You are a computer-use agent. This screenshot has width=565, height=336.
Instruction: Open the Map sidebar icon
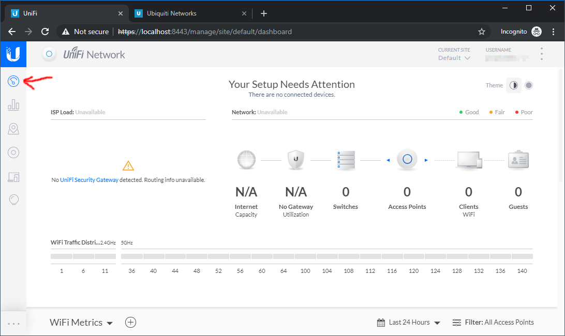click(13, 129)
